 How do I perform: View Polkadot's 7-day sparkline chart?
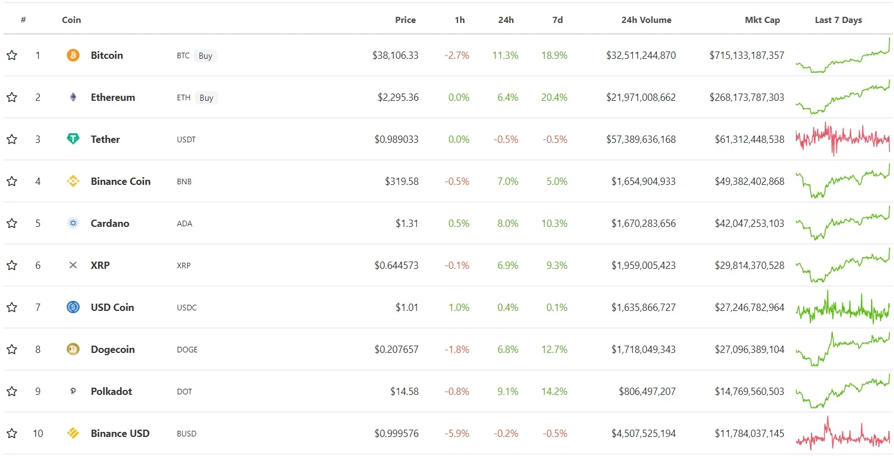[843, 391]
